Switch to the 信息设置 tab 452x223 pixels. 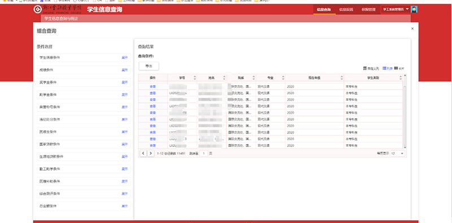pos(346,10)
